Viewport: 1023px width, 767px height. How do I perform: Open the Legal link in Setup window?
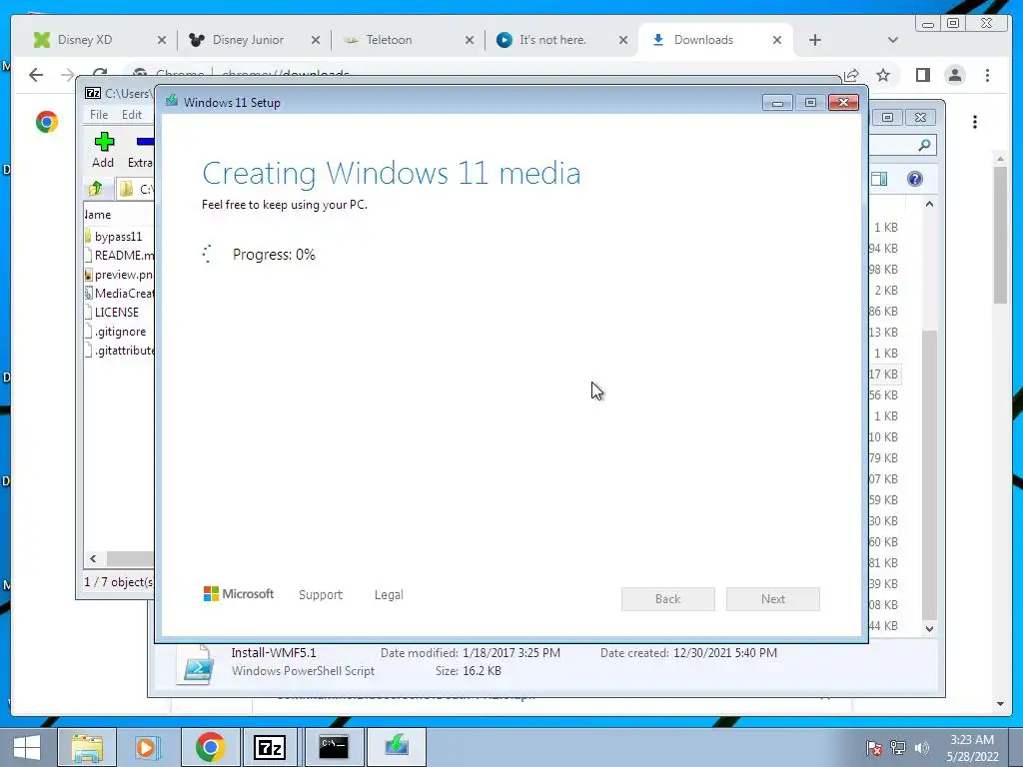(x=389, y=595)
